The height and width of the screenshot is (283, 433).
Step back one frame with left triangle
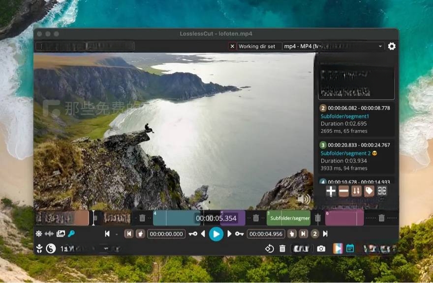[x=203, y=234]
